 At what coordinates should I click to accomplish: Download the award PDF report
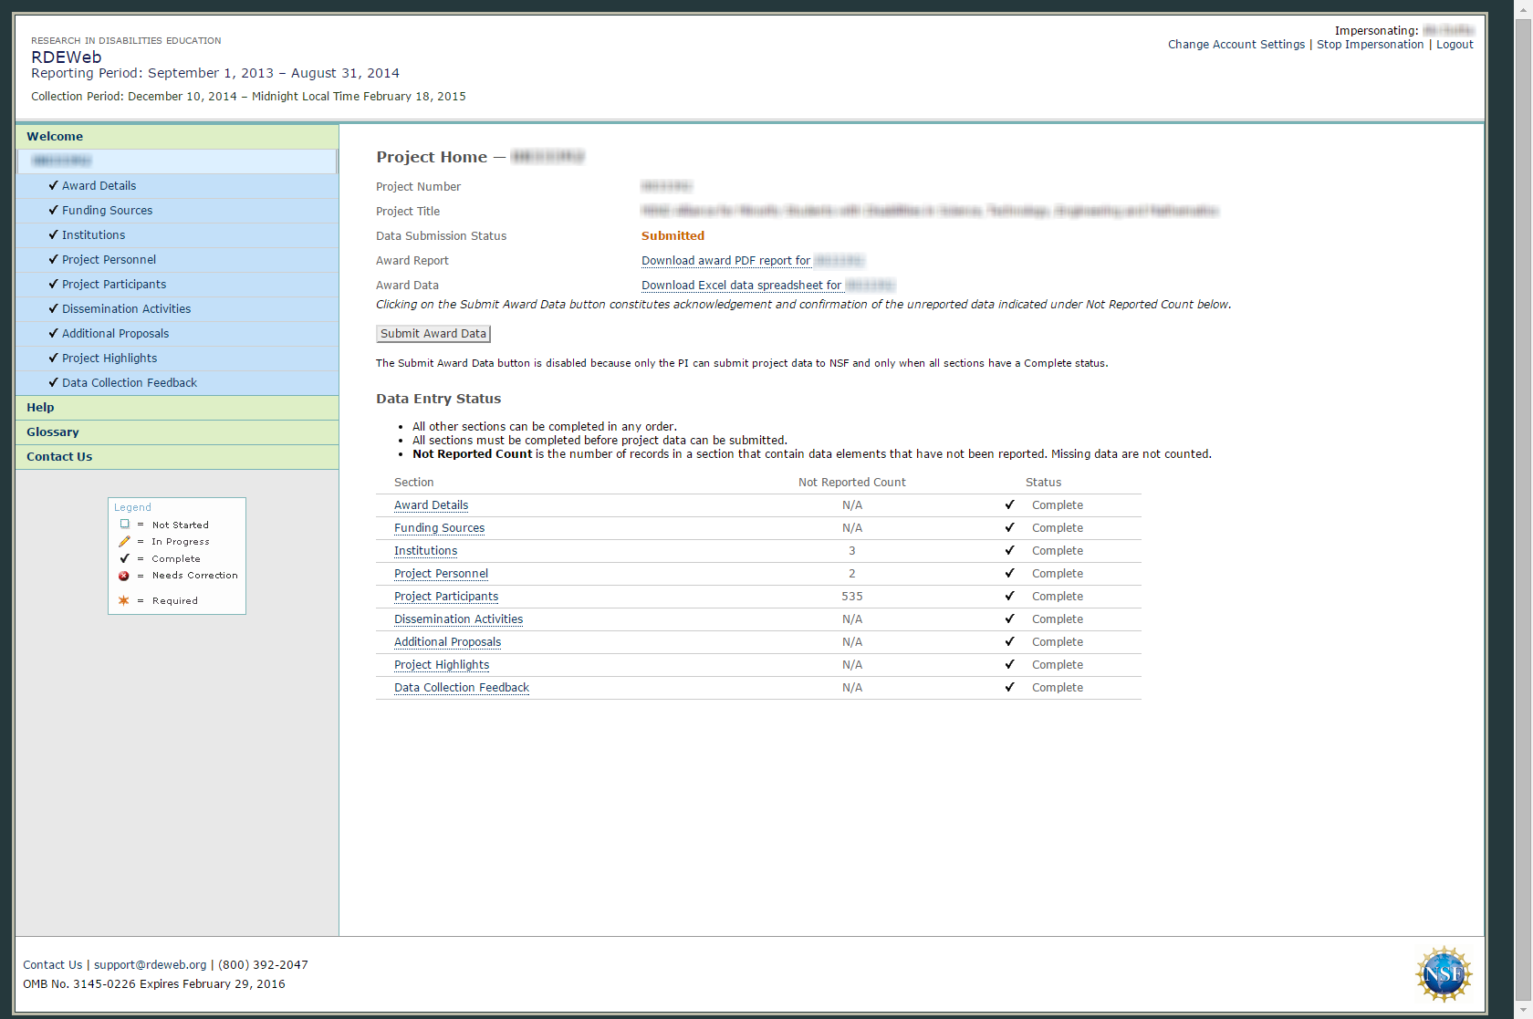pyautogui.click(x=725, y=261)
